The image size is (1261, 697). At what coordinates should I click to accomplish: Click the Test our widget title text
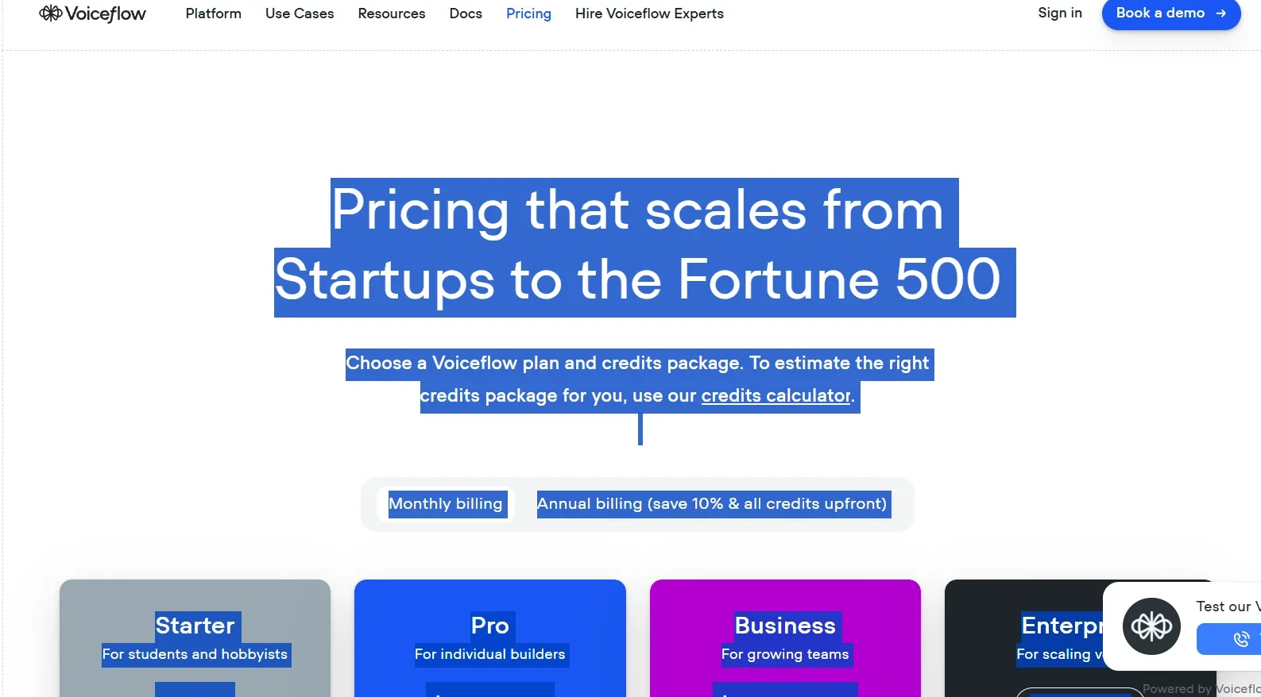(x=1227, y=607)
